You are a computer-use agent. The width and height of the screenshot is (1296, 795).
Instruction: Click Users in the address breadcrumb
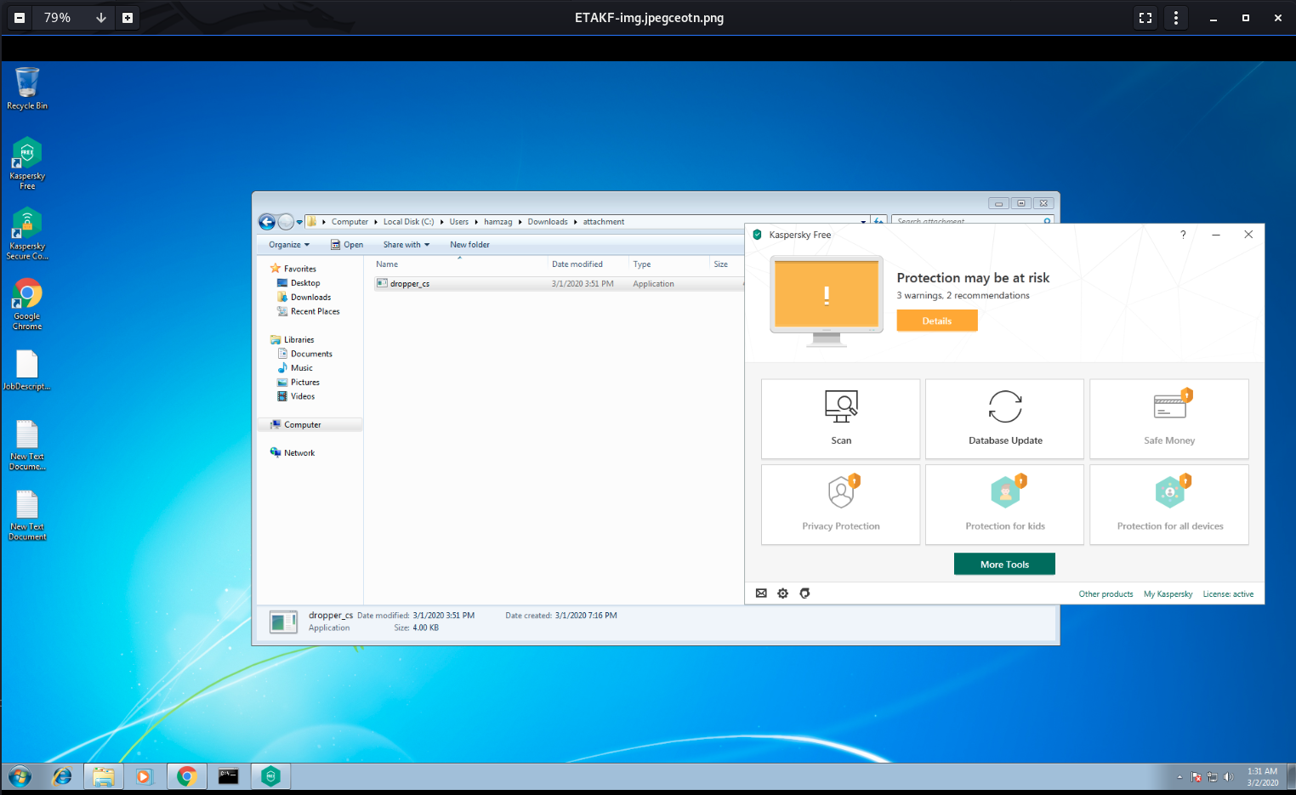[458, 222]
